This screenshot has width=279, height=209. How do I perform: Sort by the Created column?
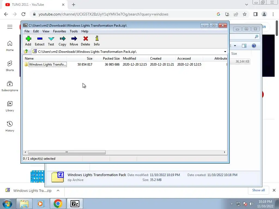[x=162, y=59]
